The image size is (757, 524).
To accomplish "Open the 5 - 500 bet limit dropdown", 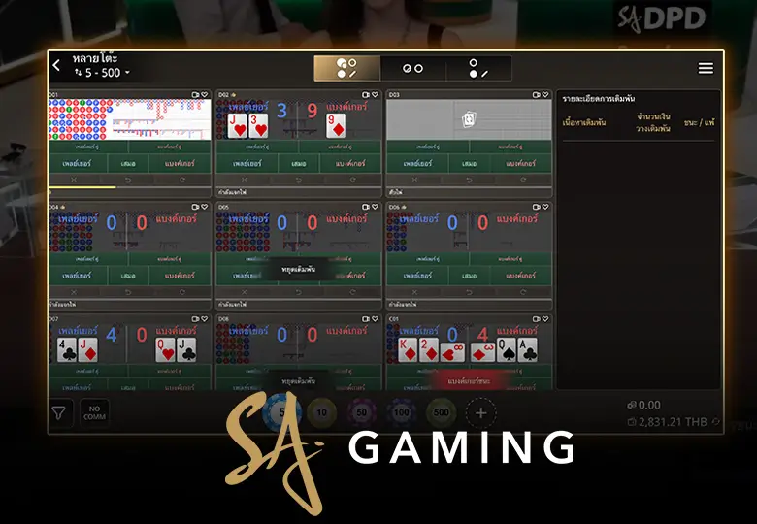I will pos(102,73).
